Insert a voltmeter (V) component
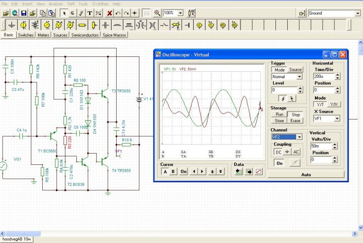Screen dimensions: 363x243 tap(59, 25)
